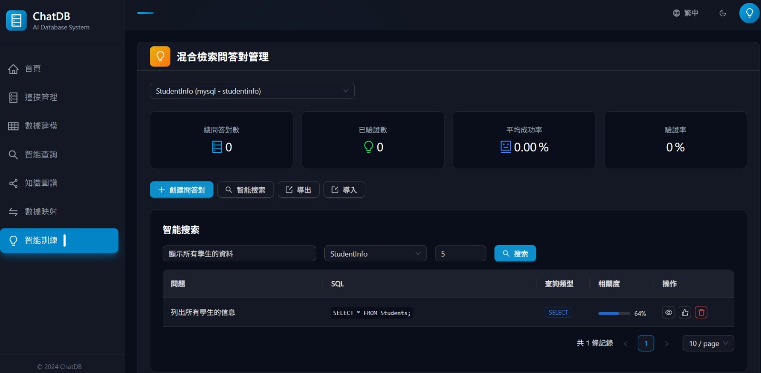The image size is (761, 373).
Task: Open 智能訓練 in the sidebar
Action: point(59,240)
